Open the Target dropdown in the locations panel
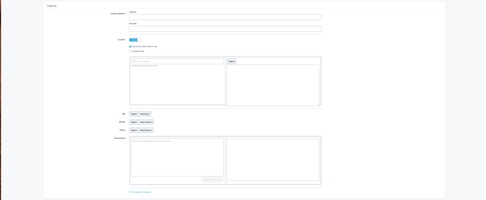486x200 pixels. pos(231,62)
